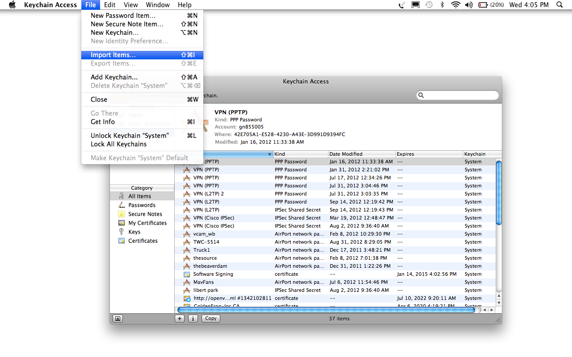Screen dimensions: 572x357
Task: Choose Unlock Keychain "System"
Action: click(x=142, y=136)
